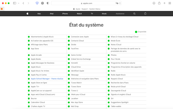Click the Bourse entry
The image size is (173, 109).
[34, 98]
